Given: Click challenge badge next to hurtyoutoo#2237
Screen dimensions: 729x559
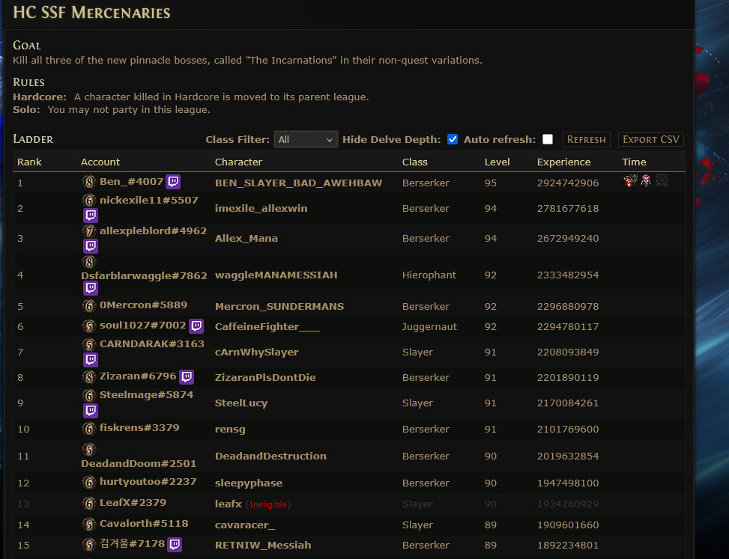Looking at the screenshot, I should point(89,483).
